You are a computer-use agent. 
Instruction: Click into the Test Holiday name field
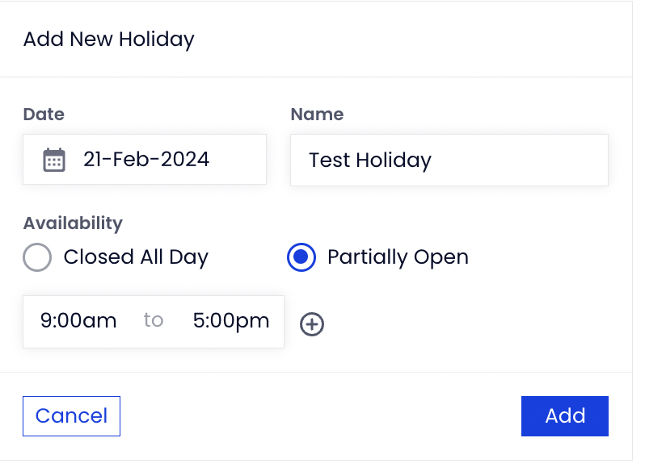point(449,160)
